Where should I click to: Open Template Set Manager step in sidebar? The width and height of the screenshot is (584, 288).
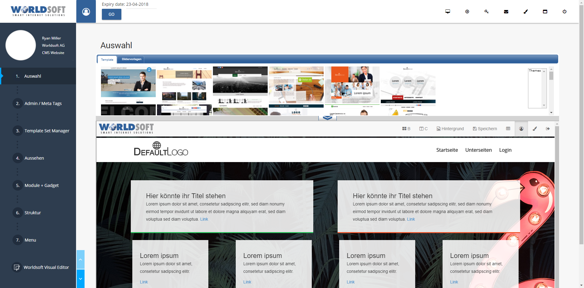pos(47,131)
